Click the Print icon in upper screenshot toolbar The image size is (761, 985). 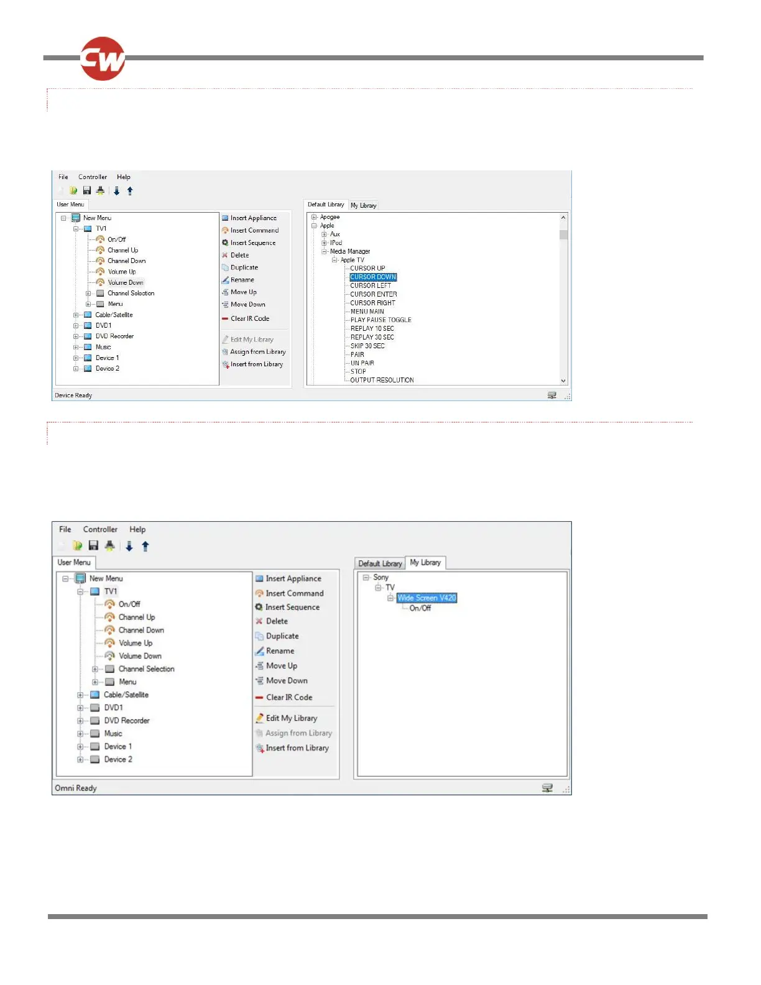(100, 191)
